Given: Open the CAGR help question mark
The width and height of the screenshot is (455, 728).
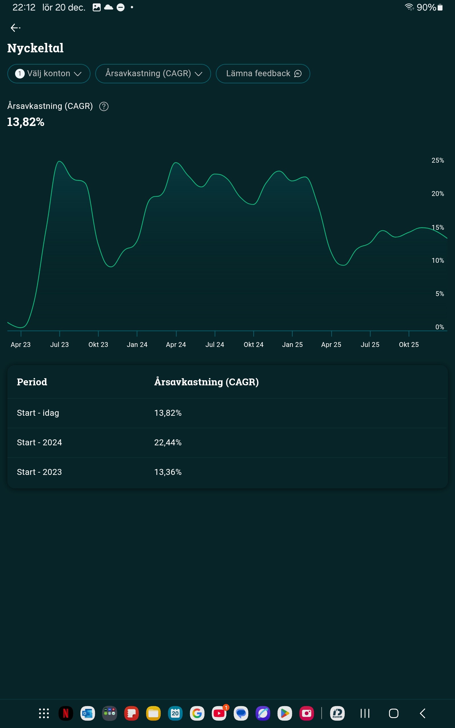Looking at the screenshot, I should 104,106.
